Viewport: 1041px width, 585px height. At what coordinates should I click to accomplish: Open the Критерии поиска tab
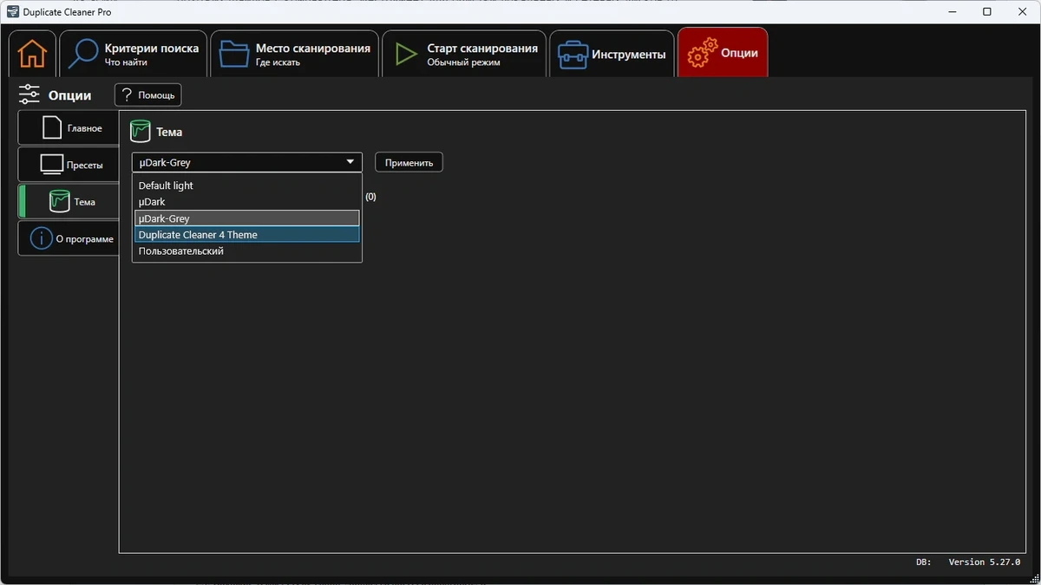click(x=134, y=54)
